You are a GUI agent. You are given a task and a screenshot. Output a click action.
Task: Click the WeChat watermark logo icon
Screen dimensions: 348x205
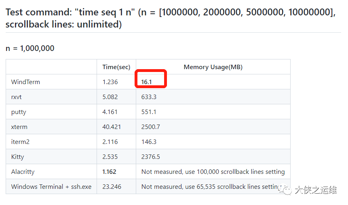coord(285,190)
